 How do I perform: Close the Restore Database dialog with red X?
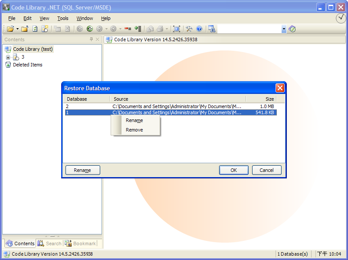(x=280, y=88)
